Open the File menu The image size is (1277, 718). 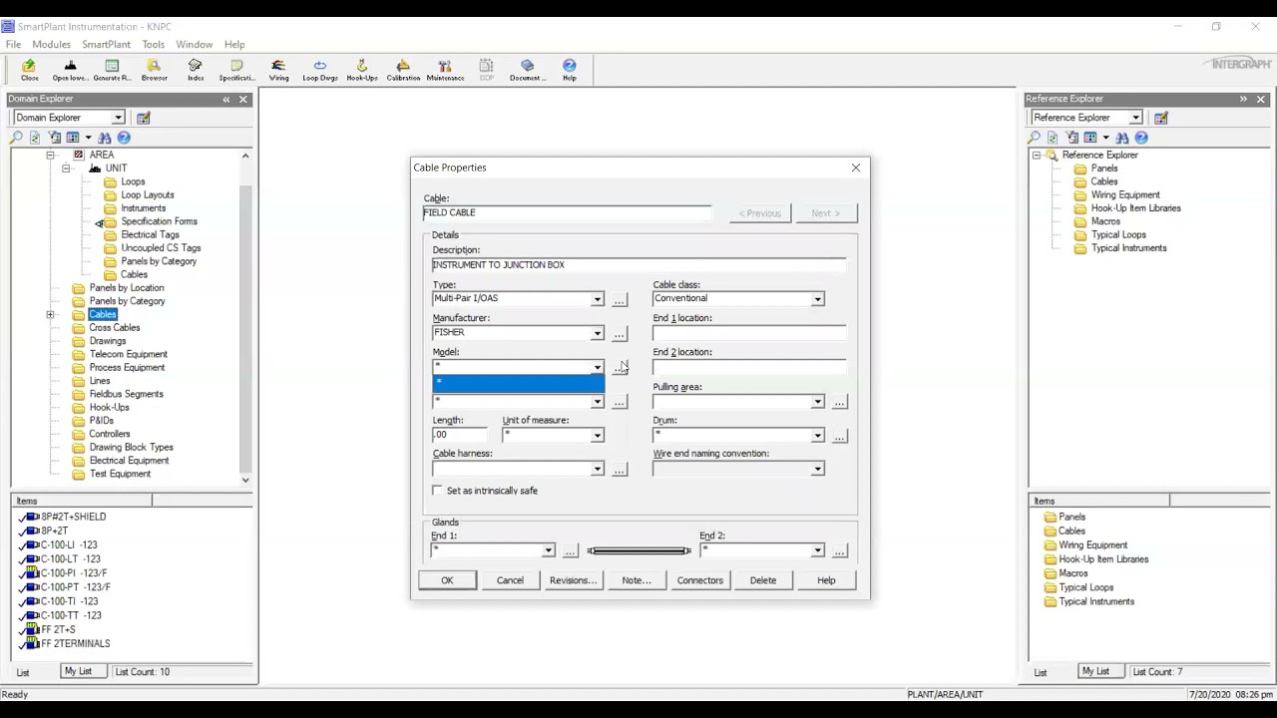click(13, 45)
